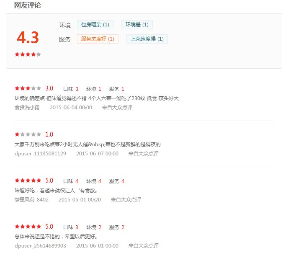Screen dimensions: 288x263
Task: Click 来自大众点评 in dpuser_25614689903's review
Action: 144,246
